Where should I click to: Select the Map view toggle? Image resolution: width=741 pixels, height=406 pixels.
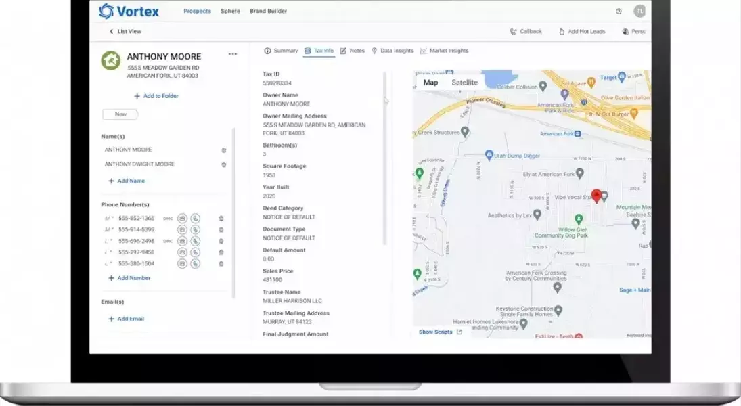coord(430,83)
